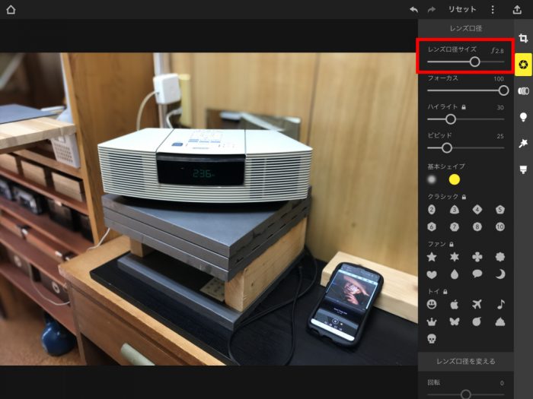Click the ハイライト slider handle
533x399 pixels.
click(x=451, y=119)
